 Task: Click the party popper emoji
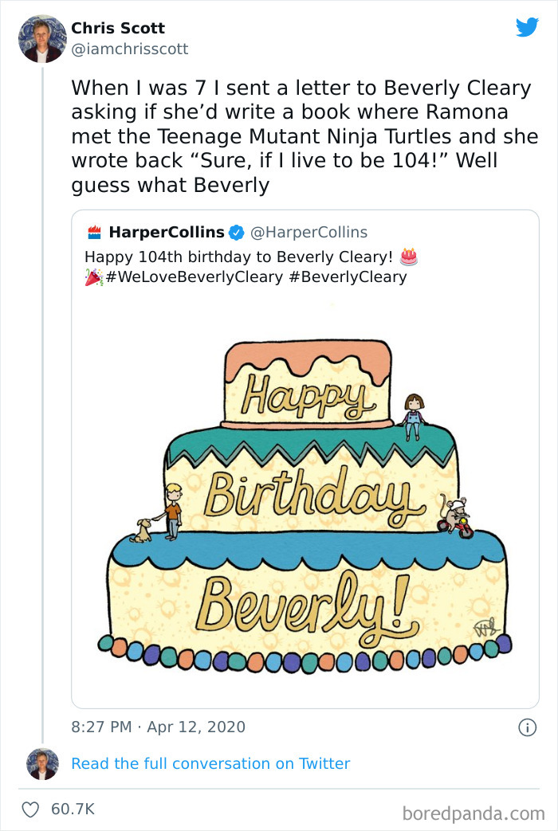(93, 277)
